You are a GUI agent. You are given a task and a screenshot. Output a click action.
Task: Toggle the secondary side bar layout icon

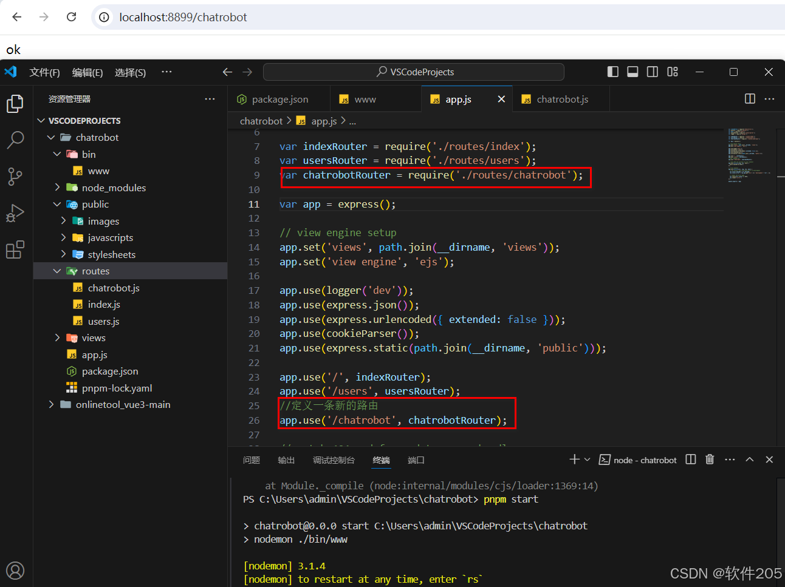(653, 72)
